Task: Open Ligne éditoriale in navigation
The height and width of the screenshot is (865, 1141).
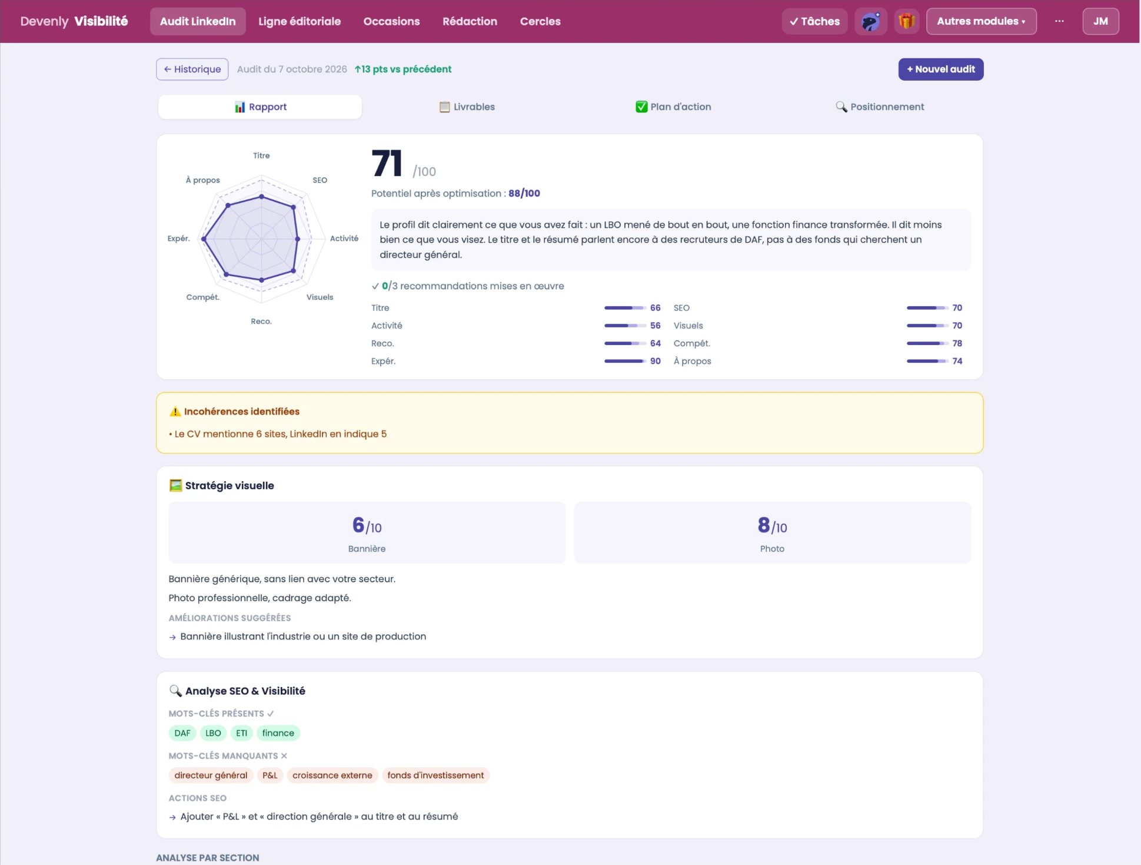Action: point(300,22)
